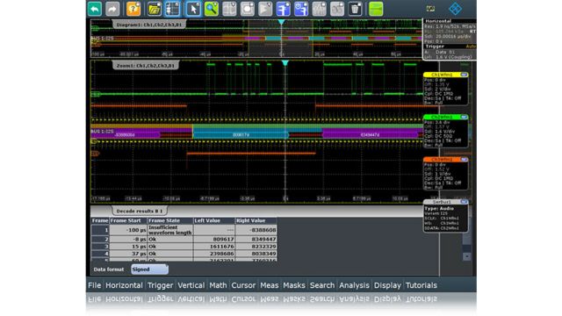Open the Cursor menu
The width and height of the screenshot is (562, 316).
pos(243,285)
